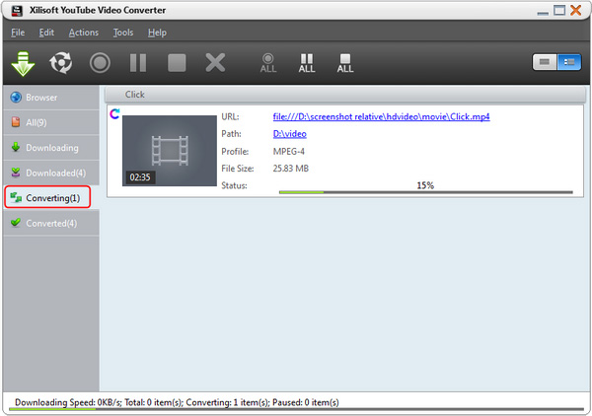592x416 pixels.
Task: Click the video thumbnail for Click
Action: 170,151
